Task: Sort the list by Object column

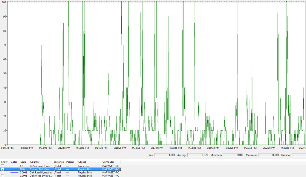Action: (82, 162)
